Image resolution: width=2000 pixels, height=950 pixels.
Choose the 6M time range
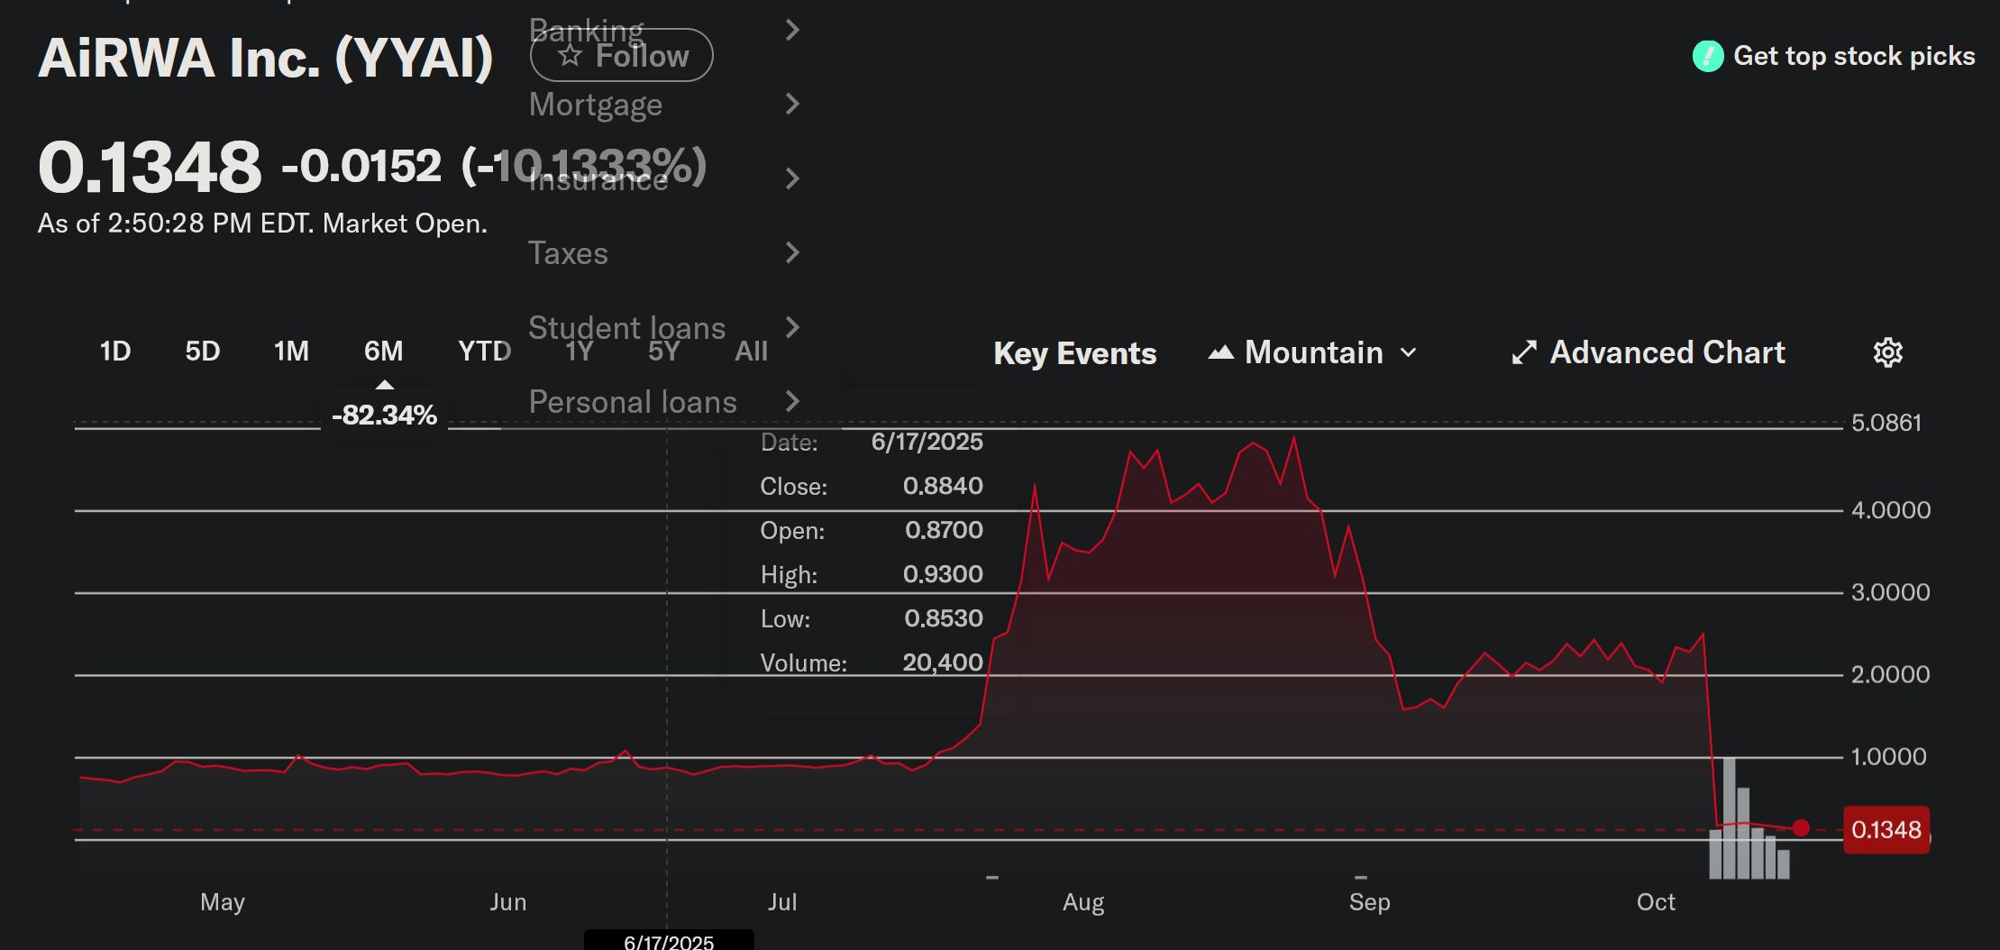pyautogui.click(x=384, y=351)
